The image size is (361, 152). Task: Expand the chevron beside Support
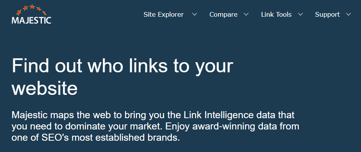click(x=348, y=14)
